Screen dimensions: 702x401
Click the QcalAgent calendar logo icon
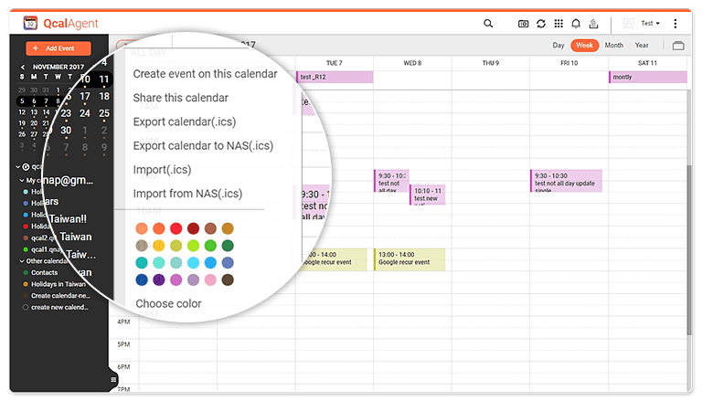[30, 23]
